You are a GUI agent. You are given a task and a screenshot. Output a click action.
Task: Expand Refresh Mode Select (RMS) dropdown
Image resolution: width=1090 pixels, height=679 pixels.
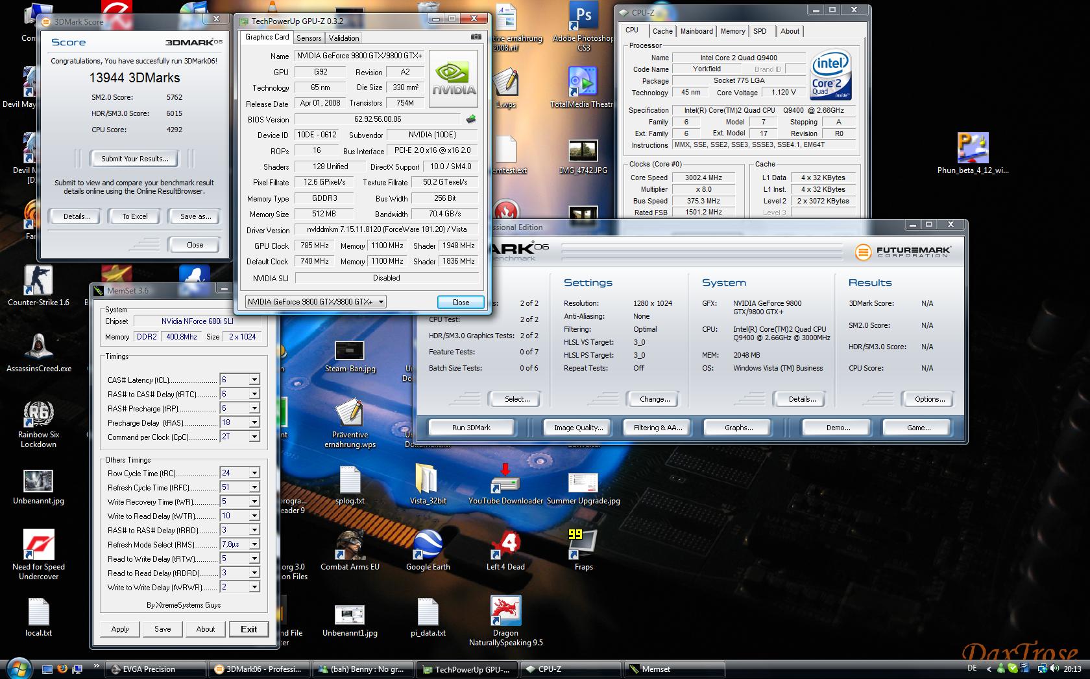click(254, 544)
